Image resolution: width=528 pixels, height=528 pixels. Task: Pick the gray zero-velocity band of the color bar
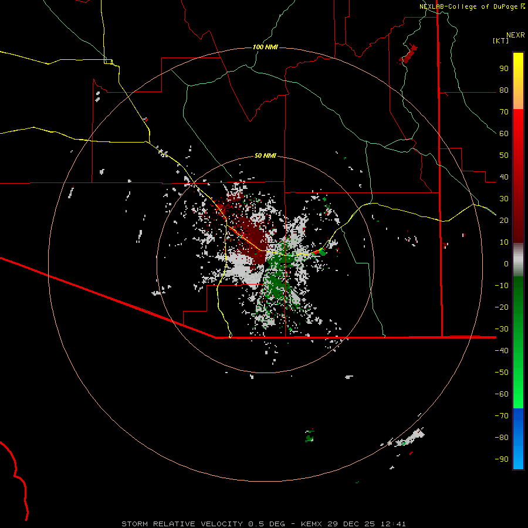pos(518,260)
